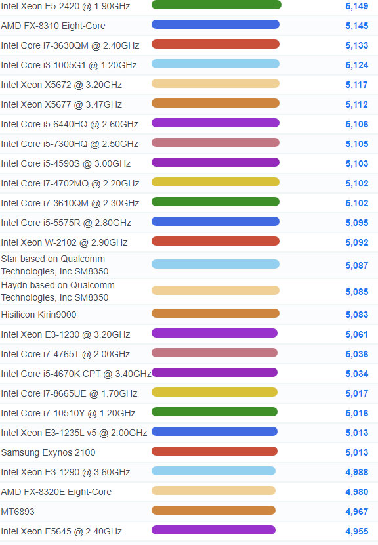The width and height of the screenshot is (378, 545).
Task: Click score 5,092
Action: click(x=357, y=242)
